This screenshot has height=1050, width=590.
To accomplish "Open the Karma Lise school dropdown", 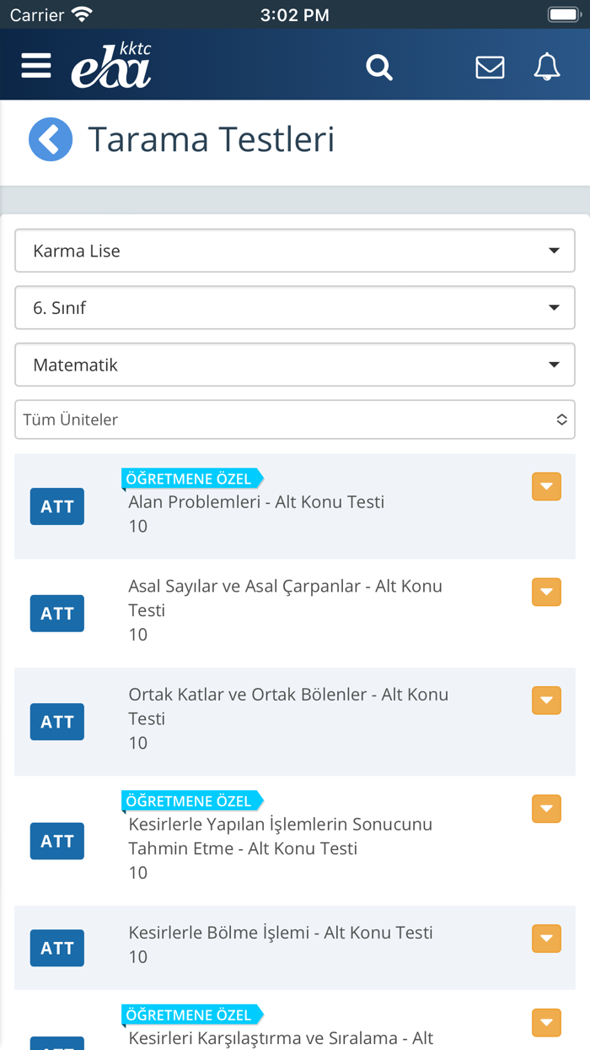I will coord(295,250).
